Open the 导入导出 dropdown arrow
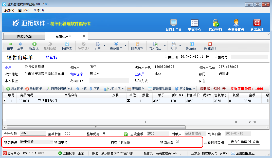The width and height of the screenshot is (272, 158). click(165, 46)
